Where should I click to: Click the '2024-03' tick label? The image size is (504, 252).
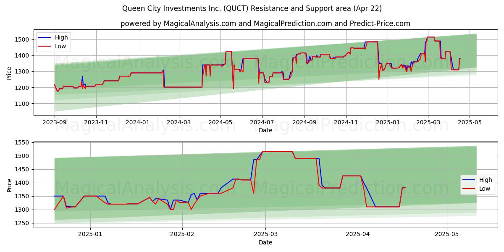tap(179, 122)
